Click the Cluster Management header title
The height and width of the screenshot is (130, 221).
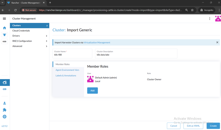(24, 18)
